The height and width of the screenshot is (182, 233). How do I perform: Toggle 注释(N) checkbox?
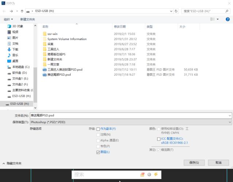pos(98,135)
